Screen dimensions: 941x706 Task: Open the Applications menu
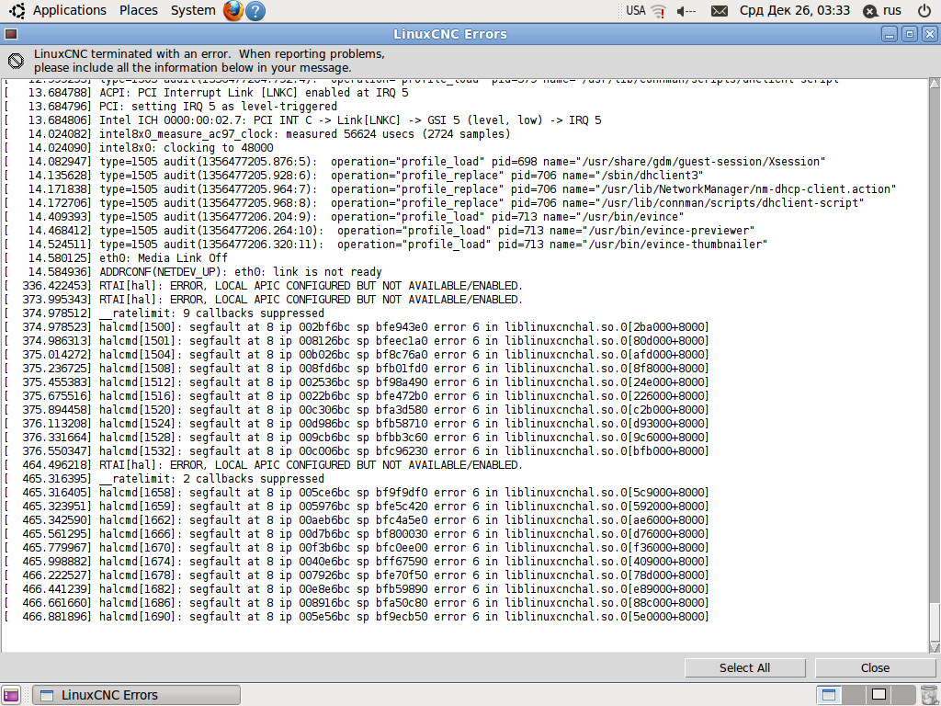[x=69, y=10]
